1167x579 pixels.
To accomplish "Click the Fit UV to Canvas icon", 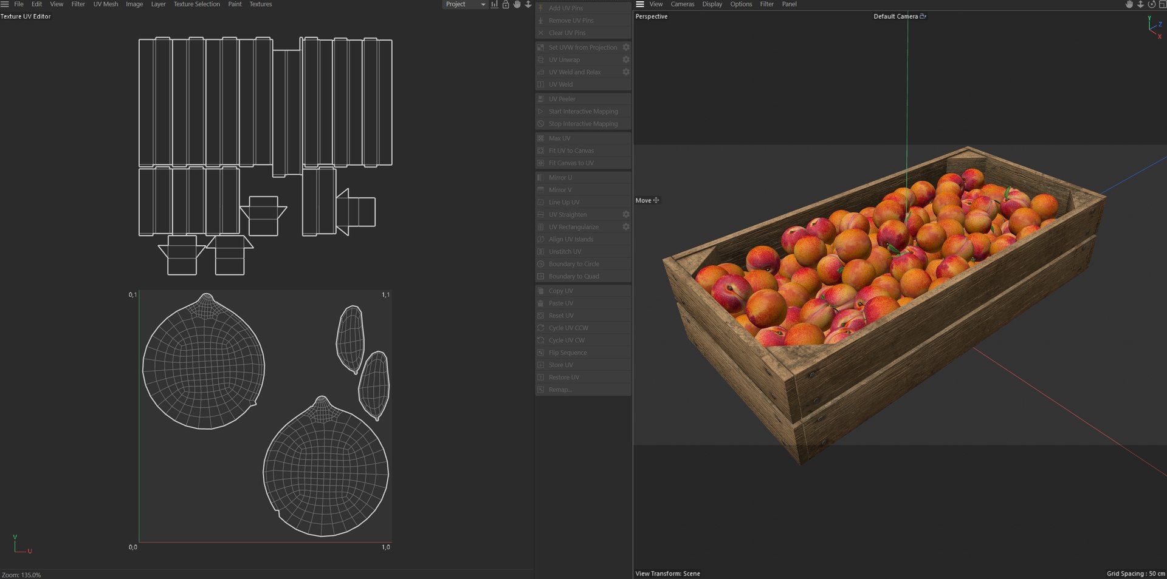I will point(540,151).
